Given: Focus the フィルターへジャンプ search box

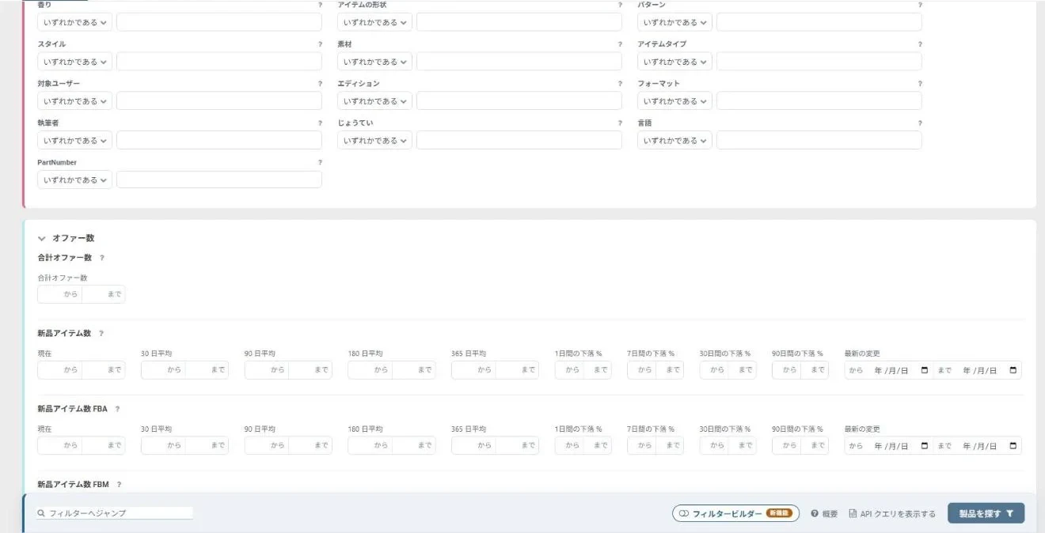Looking at the screenshot, I should (115, 513).
